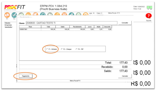Click the teal gears settings toolbar icon

(71, 14)
